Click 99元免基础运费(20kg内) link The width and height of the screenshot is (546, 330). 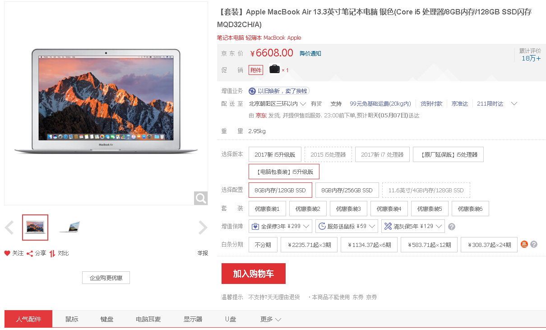click(380, 104)
